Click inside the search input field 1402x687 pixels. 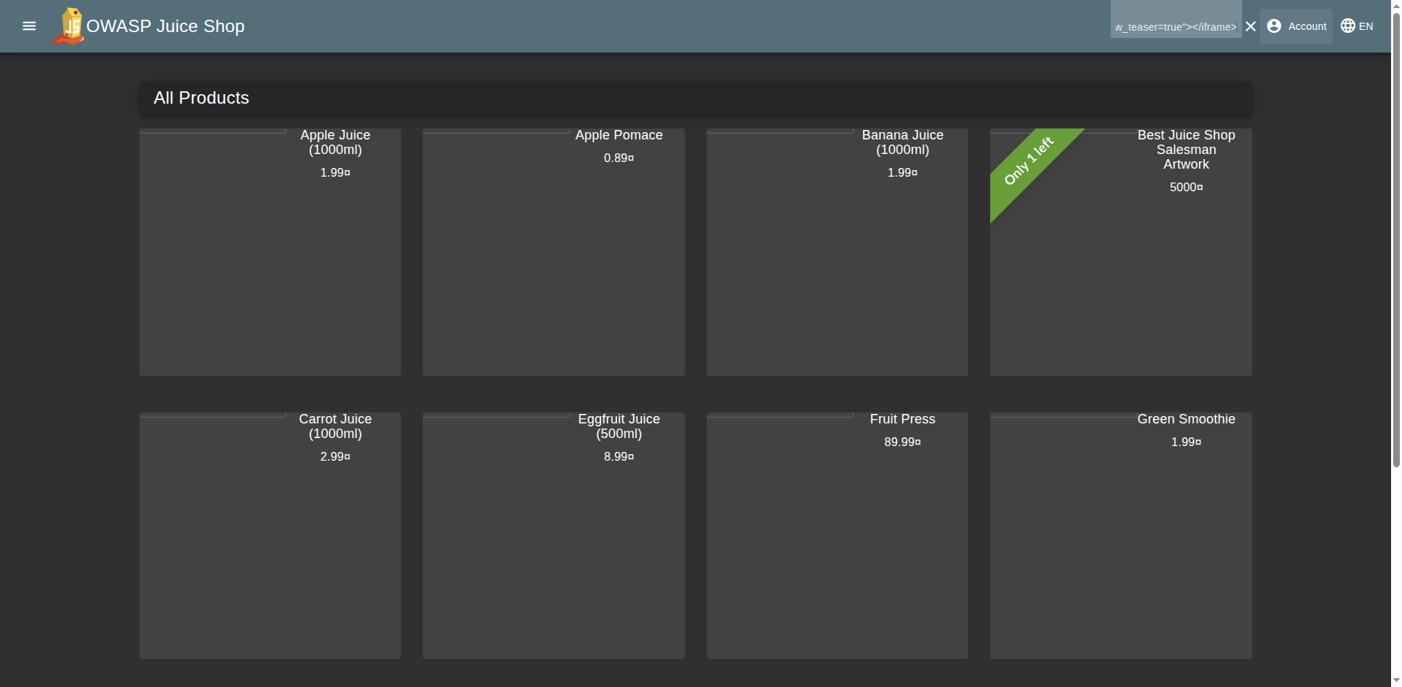1176,26
